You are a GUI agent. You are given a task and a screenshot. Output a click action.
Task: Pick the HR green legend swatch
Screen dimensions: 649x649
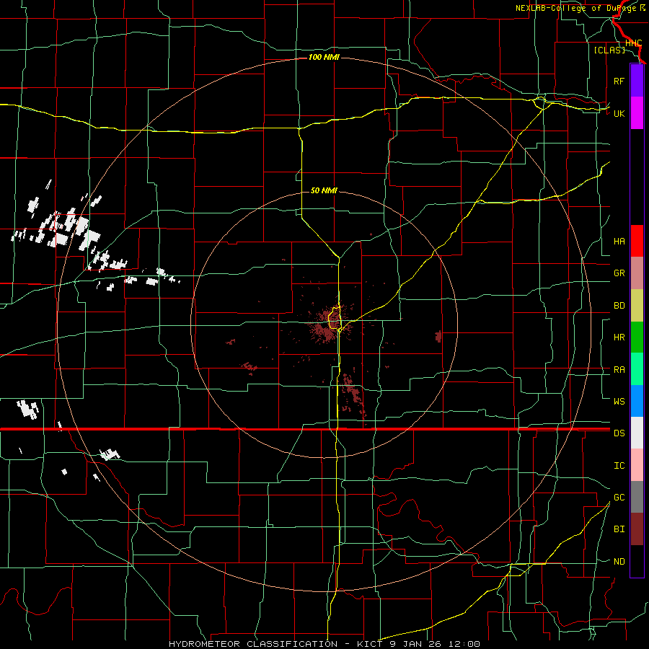coord(637,337)
